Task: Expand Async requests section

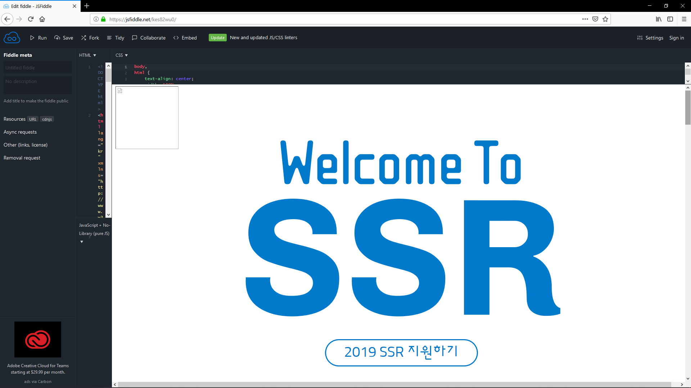Action: (x=20, y=132)
